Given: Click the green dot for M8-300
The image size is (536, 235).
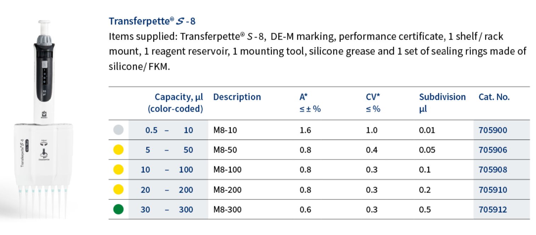Looking at the screenshot, I should click(x=118, y=210).
